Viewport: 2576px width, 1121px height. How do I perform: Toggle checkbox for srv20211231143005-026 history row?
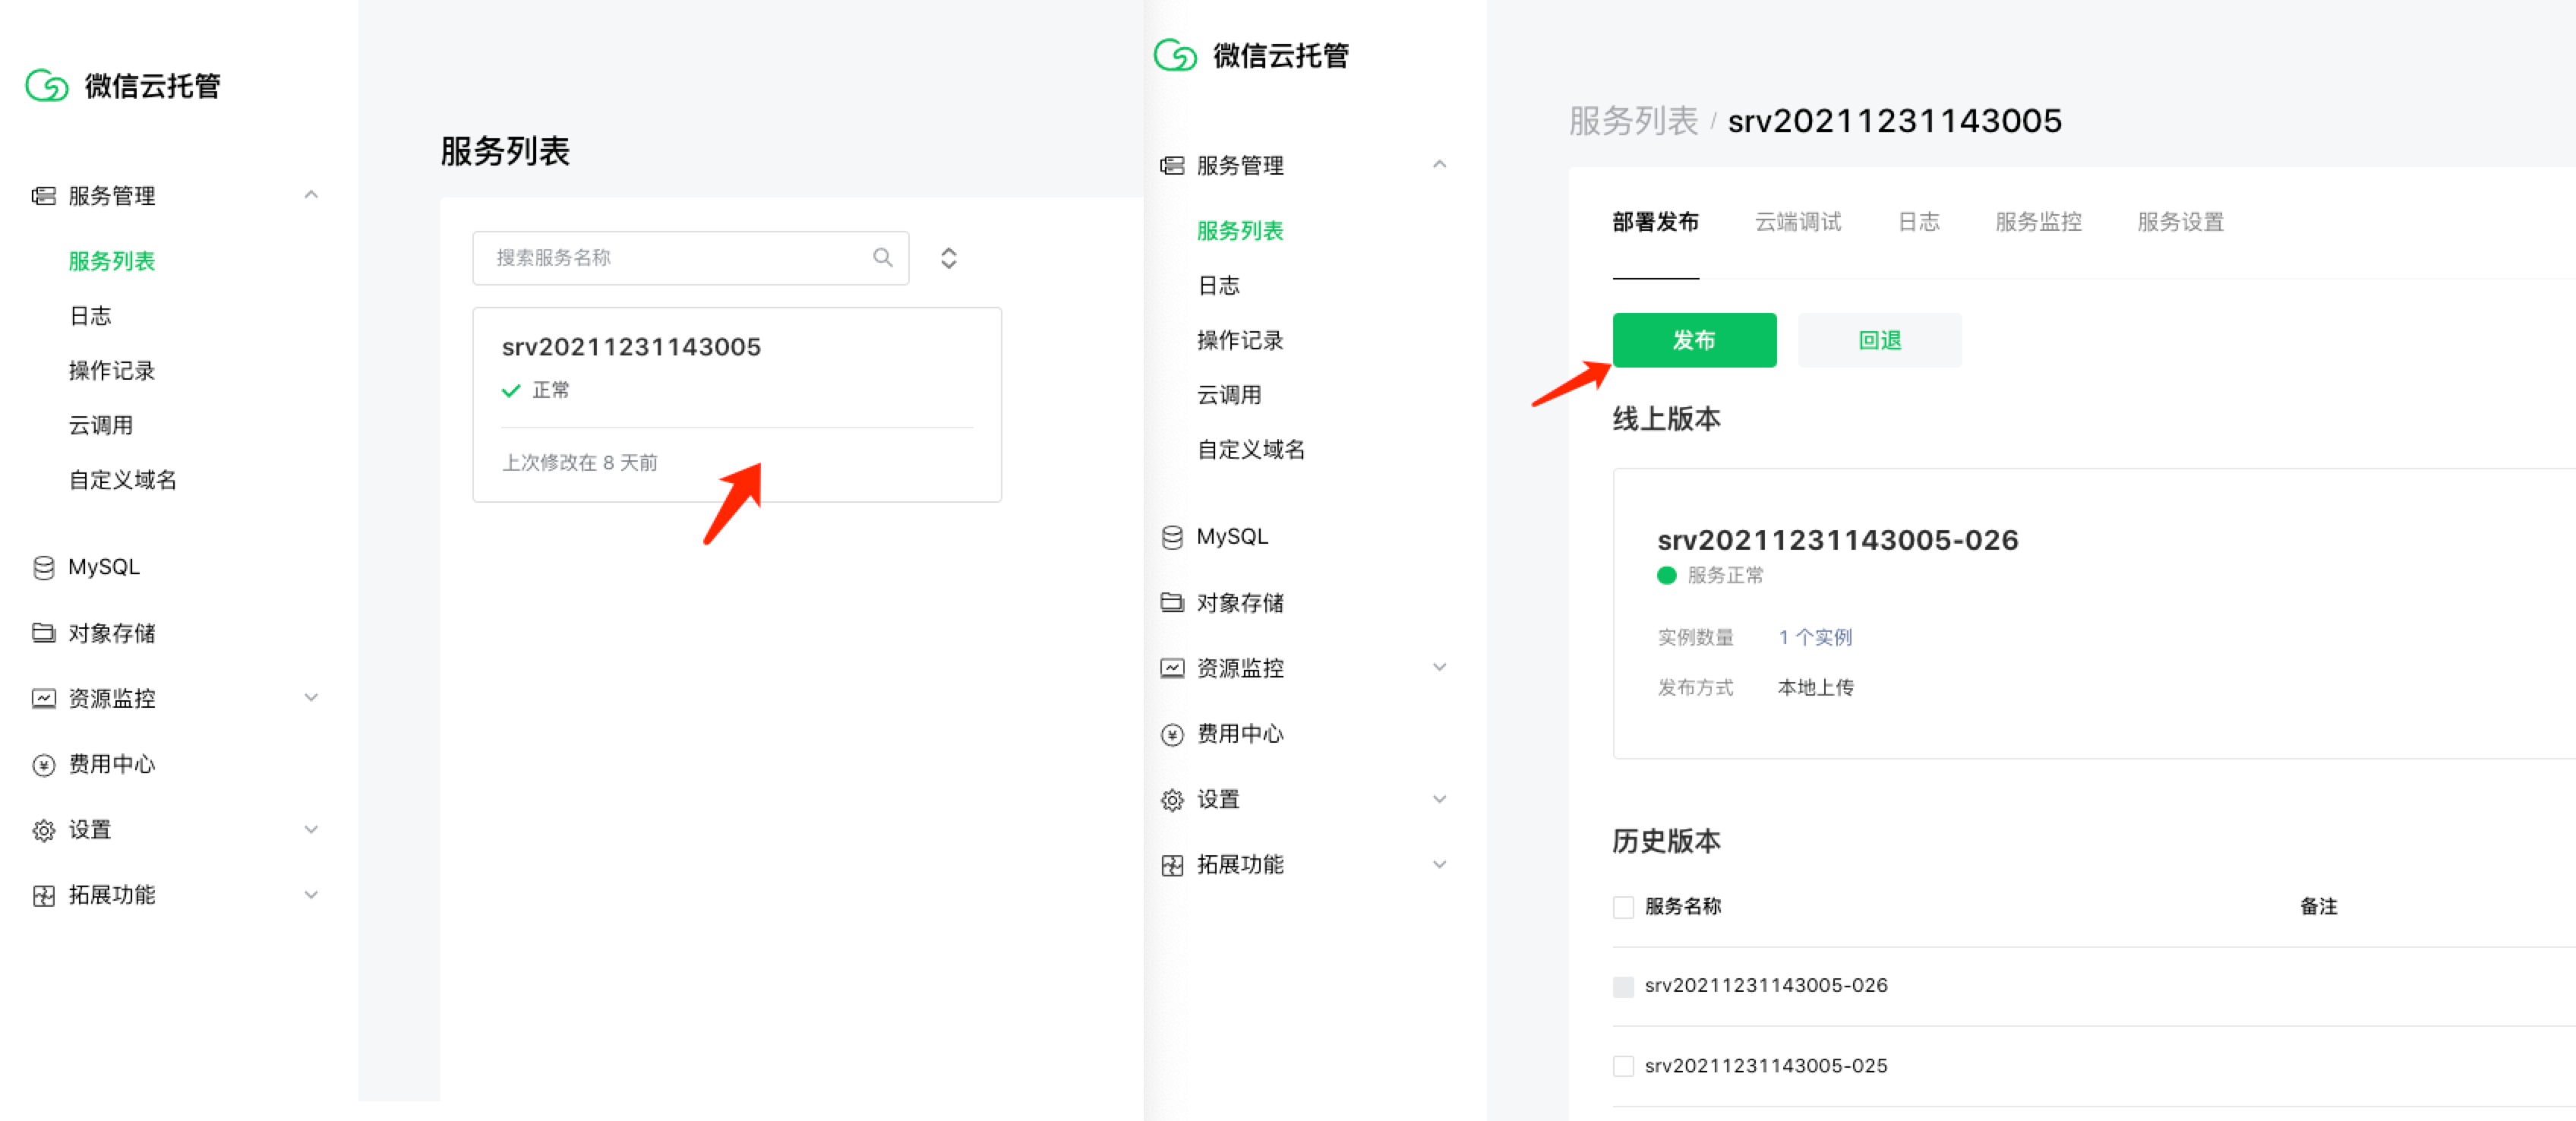[1623, 987]
